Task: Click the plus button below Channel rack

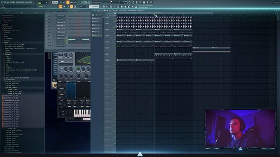Action: tap(61, 51)
